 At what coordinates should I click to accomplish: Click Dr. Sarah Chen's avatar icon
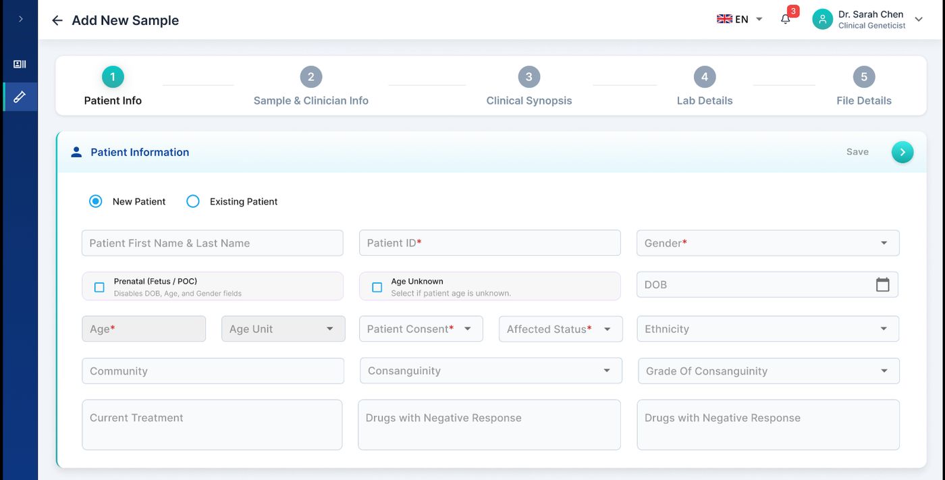coord(822,20)
